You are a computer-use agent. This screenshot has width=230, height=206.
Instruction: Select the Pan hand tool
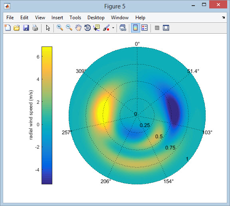point(78,28)
